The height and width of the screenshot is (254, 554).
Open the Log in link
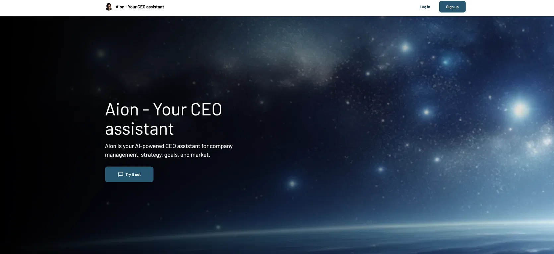click(425, 7)
